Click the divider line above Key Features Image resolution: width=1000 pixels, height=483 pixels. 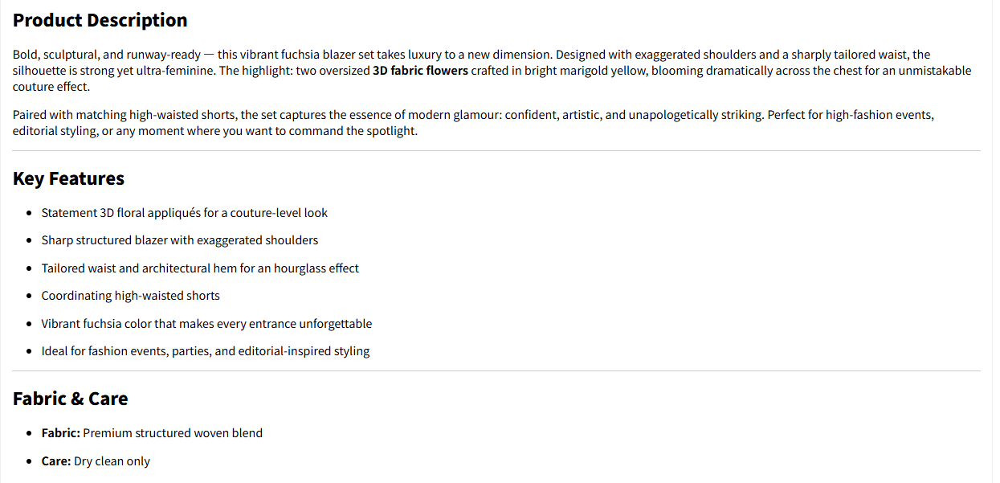point(496,150)
